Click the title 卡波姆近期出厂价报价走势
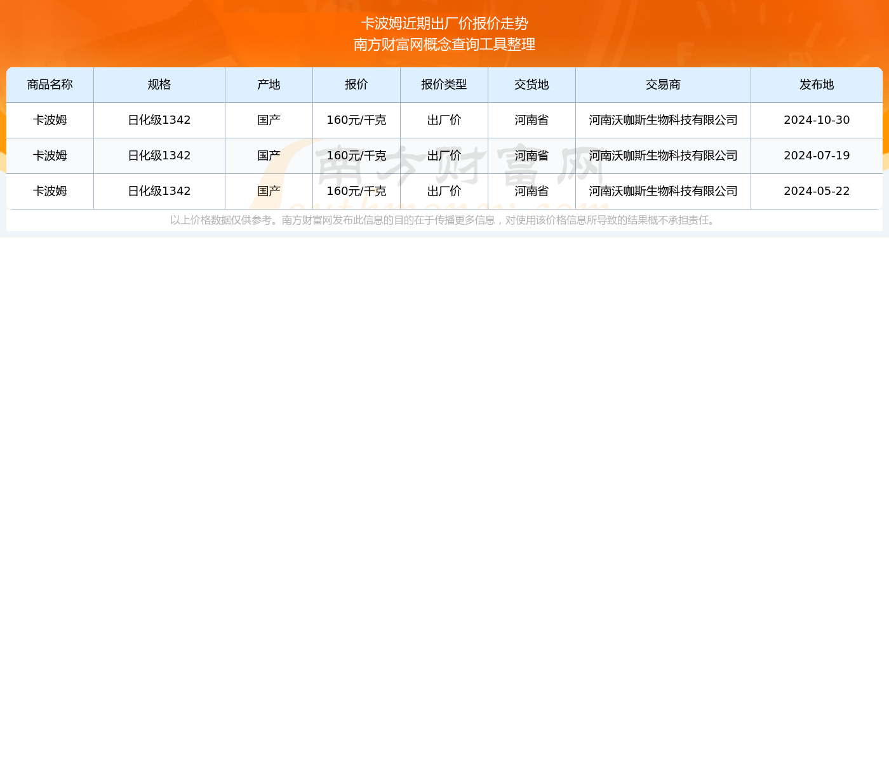The image size is (889, 765). click(444, 23)
